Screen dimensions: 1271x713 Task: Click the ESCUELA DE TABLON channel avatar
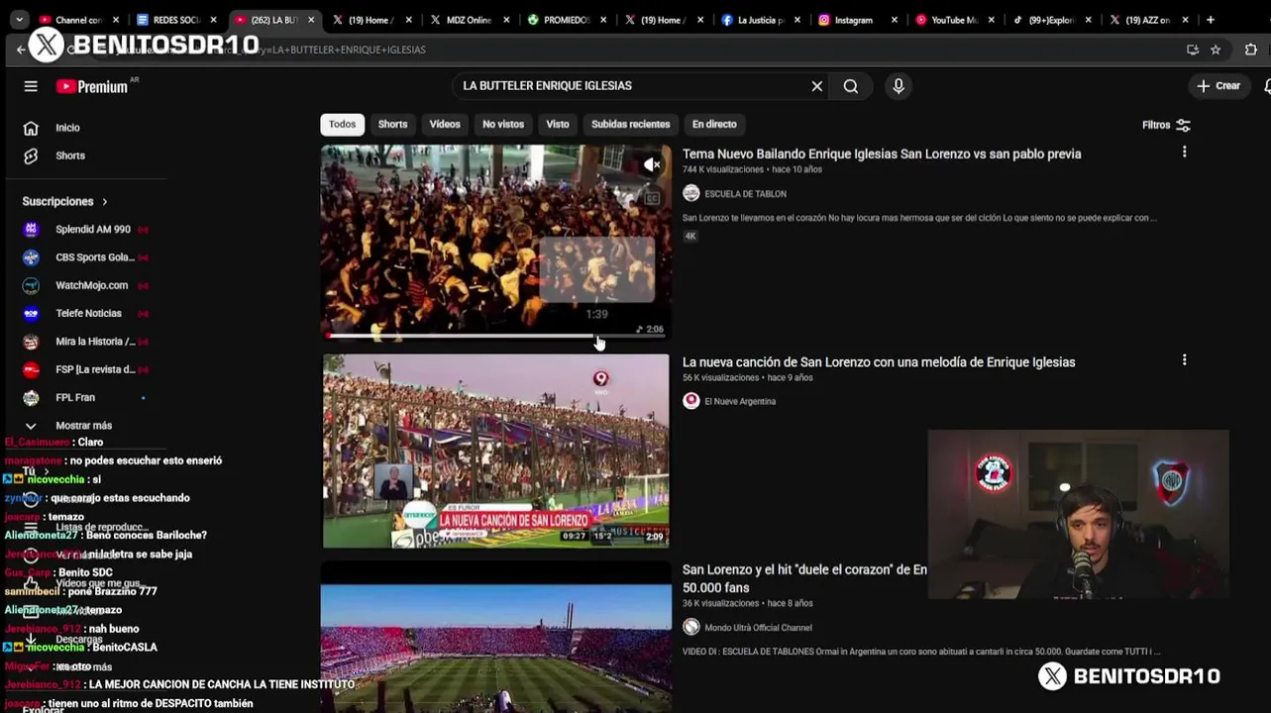[691, 194]
